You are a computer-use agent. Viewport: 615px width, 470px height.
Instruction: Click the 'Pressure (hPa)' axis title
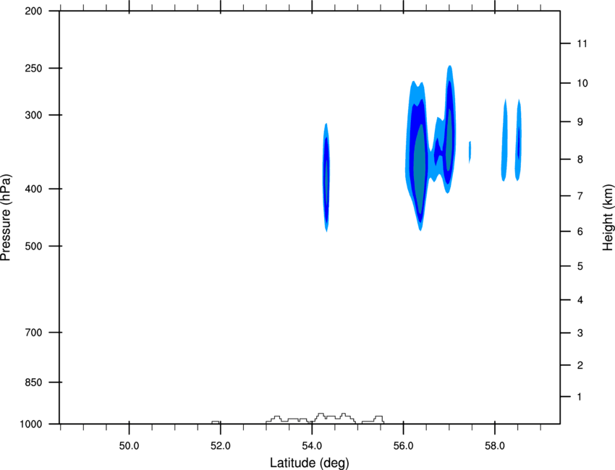point(6,218)
